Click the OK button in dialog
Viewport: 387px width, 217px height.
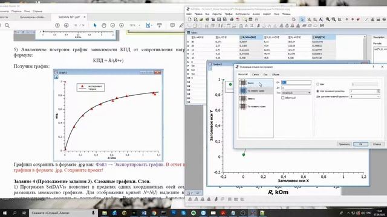tap(360, 144)
